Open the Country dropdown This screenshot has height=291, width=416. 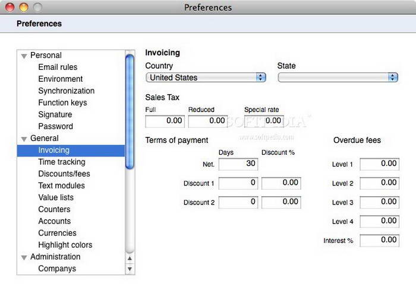tap(206, 78)
